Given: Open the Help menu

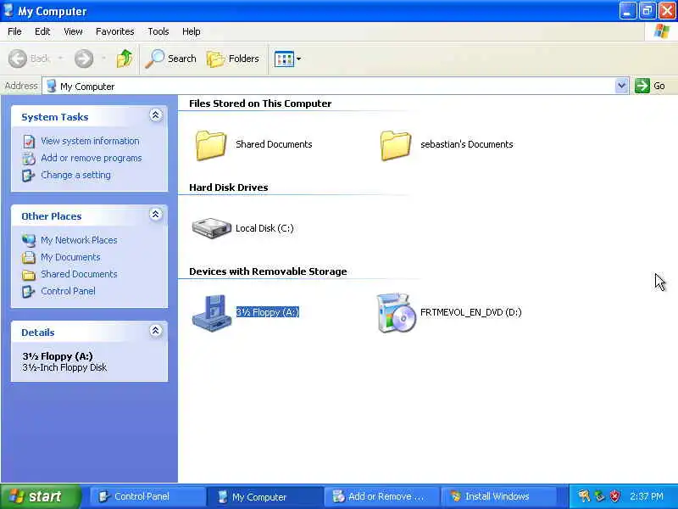Looking at the screenshot, I should pos(192,31).
